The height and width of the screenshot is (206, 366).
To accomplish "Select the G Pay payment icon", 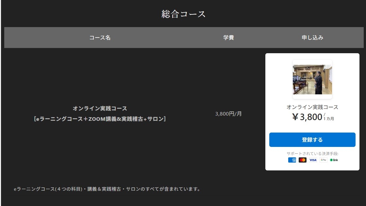I will [x=323, y=160].
